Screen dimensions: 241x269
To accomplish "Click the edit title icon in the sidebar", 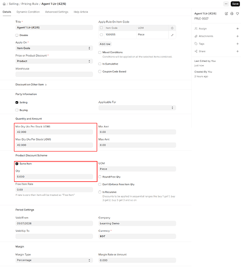I will (x=226, y=13).
